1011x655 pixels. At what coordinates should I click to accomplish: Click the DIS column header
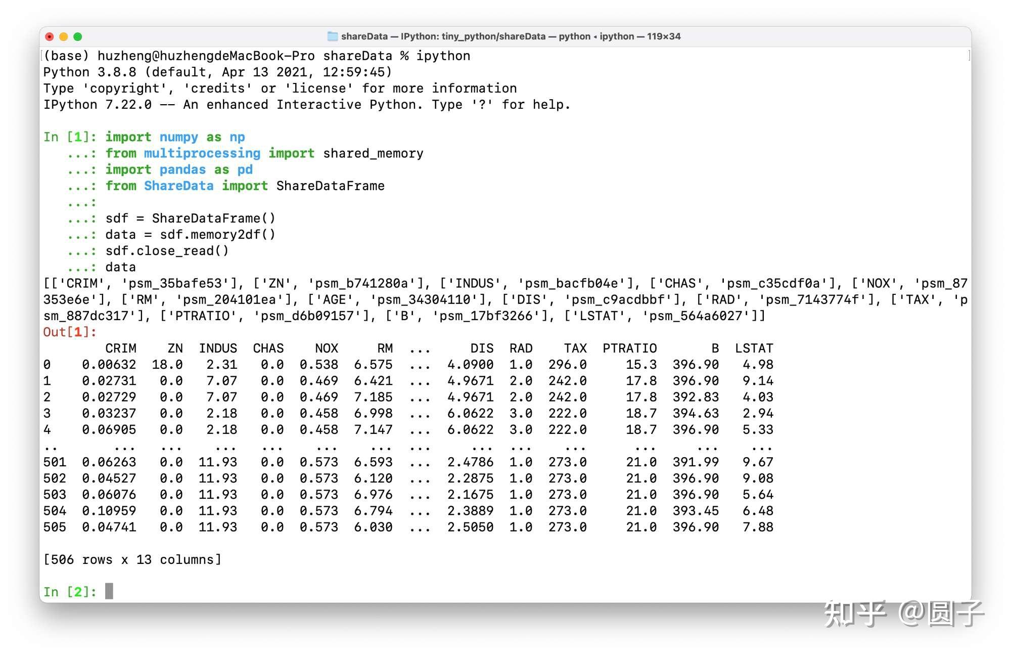pyautogui.click(x=482, y=348)
